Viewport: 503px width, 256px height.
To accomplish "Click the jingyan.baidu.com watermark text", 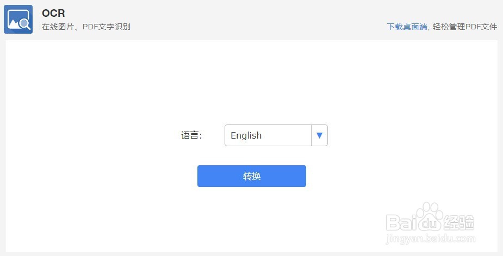I will (431, 239).
